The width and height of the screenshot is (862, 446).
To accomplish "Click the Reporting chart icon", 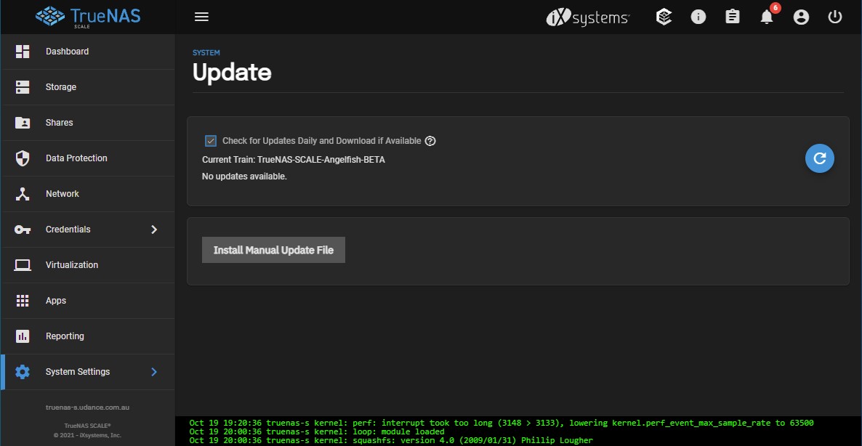I will pyautogui.click(x=23, y=336).
